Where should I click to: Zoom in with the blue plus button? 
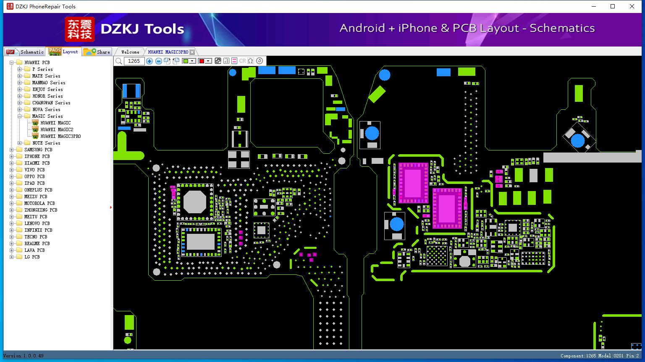click(x=149, y=61)
